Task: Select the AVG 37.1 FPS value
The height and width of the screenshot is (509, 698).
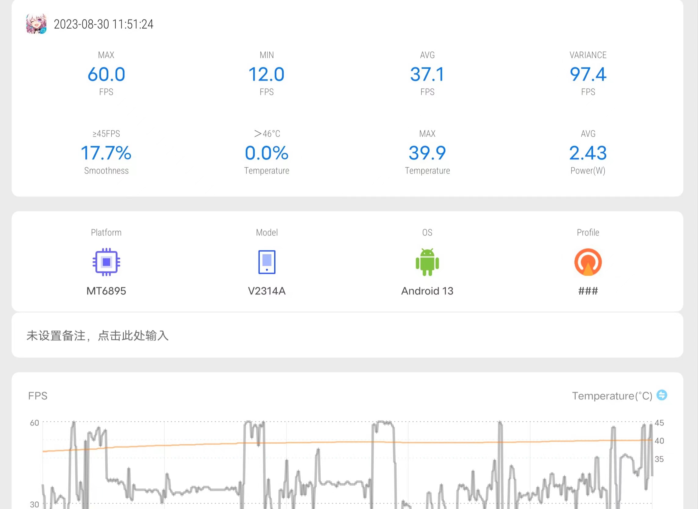Action: tap(427, 74)
